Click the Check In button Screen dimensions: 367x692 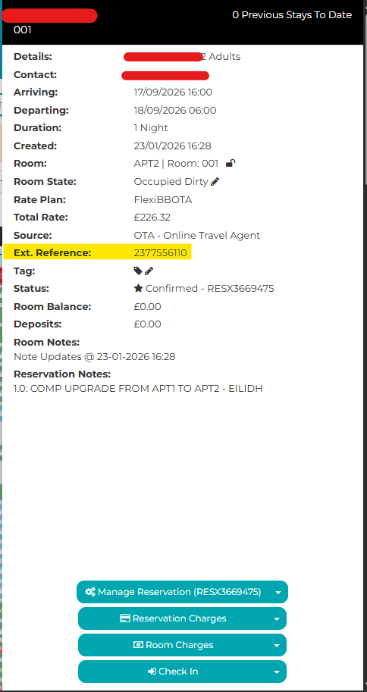click(x=182, y=672)
